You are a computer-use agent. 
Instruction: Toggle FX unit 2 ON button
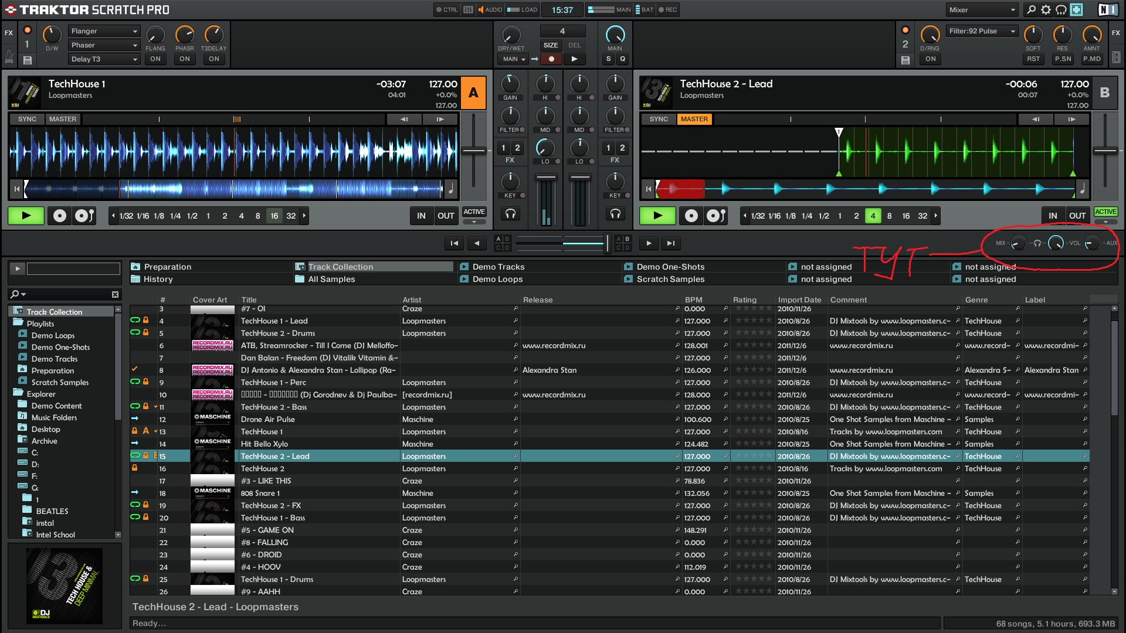(931, 59)
